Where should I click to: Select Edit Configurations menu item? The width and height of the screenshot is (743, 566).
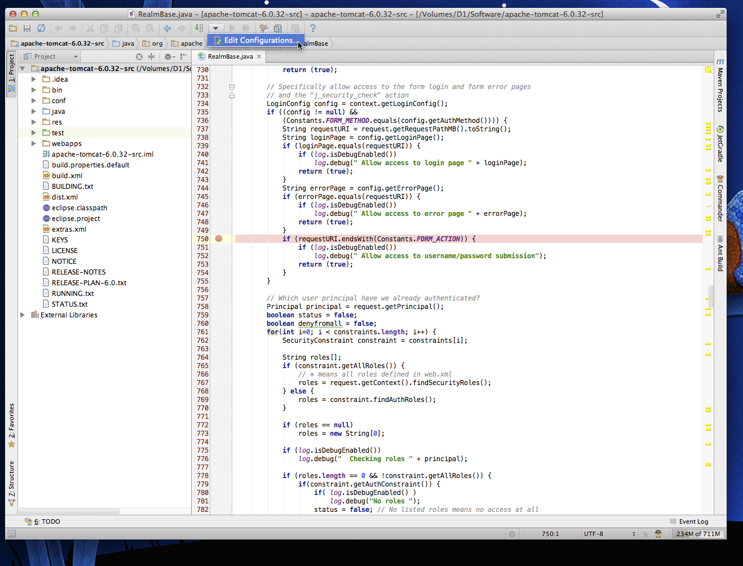[256, 41]
